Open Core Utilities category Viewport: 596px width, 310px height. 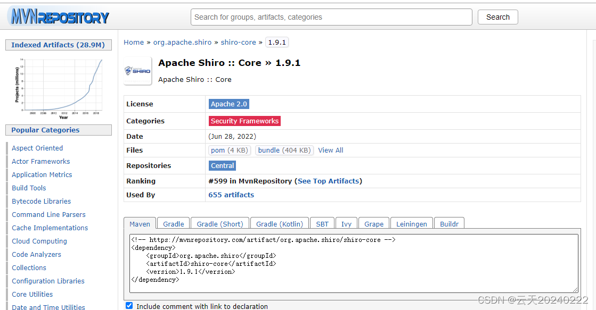point(32,294)
